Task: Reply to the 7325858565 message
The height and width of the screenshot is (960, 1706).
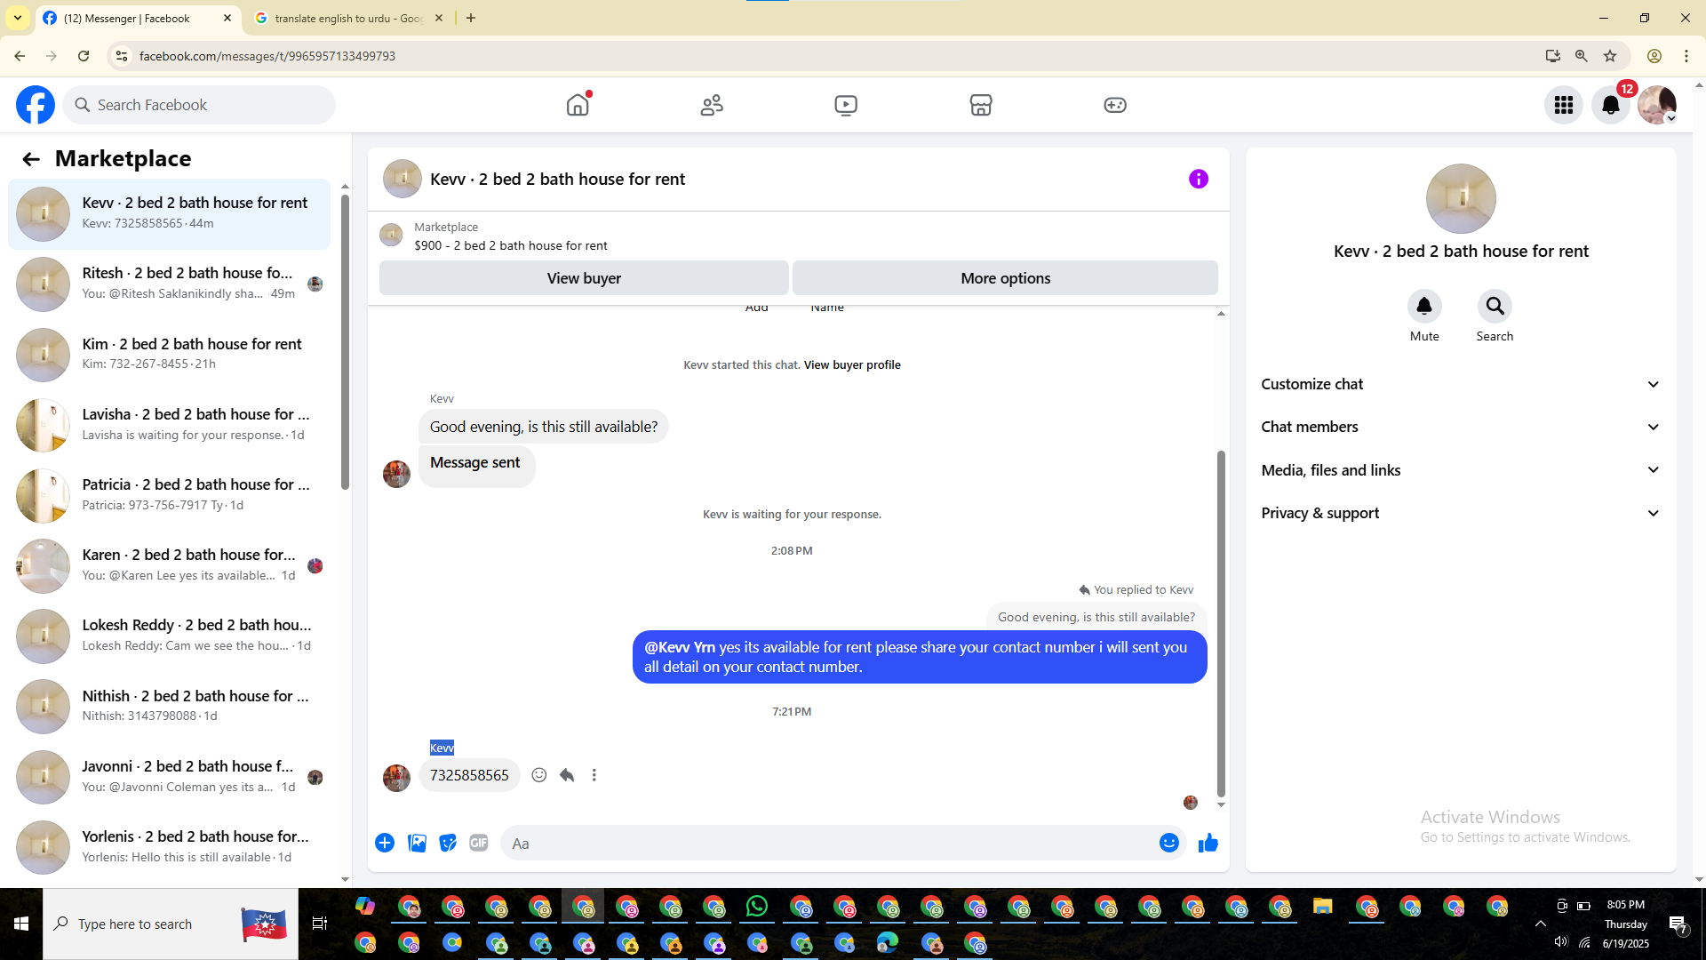Action: coord(567,775)
